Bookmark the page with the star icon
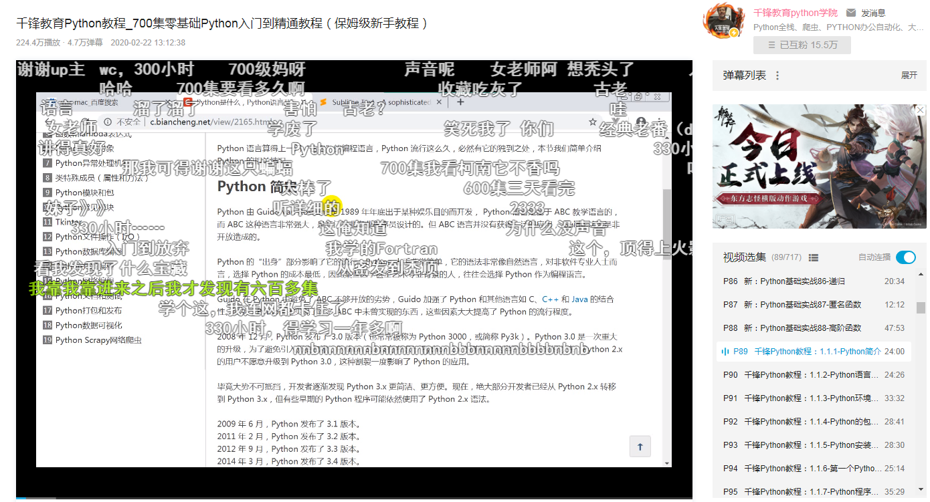The image size is (930, 502). pyautogui.click(x=592, y=122)
